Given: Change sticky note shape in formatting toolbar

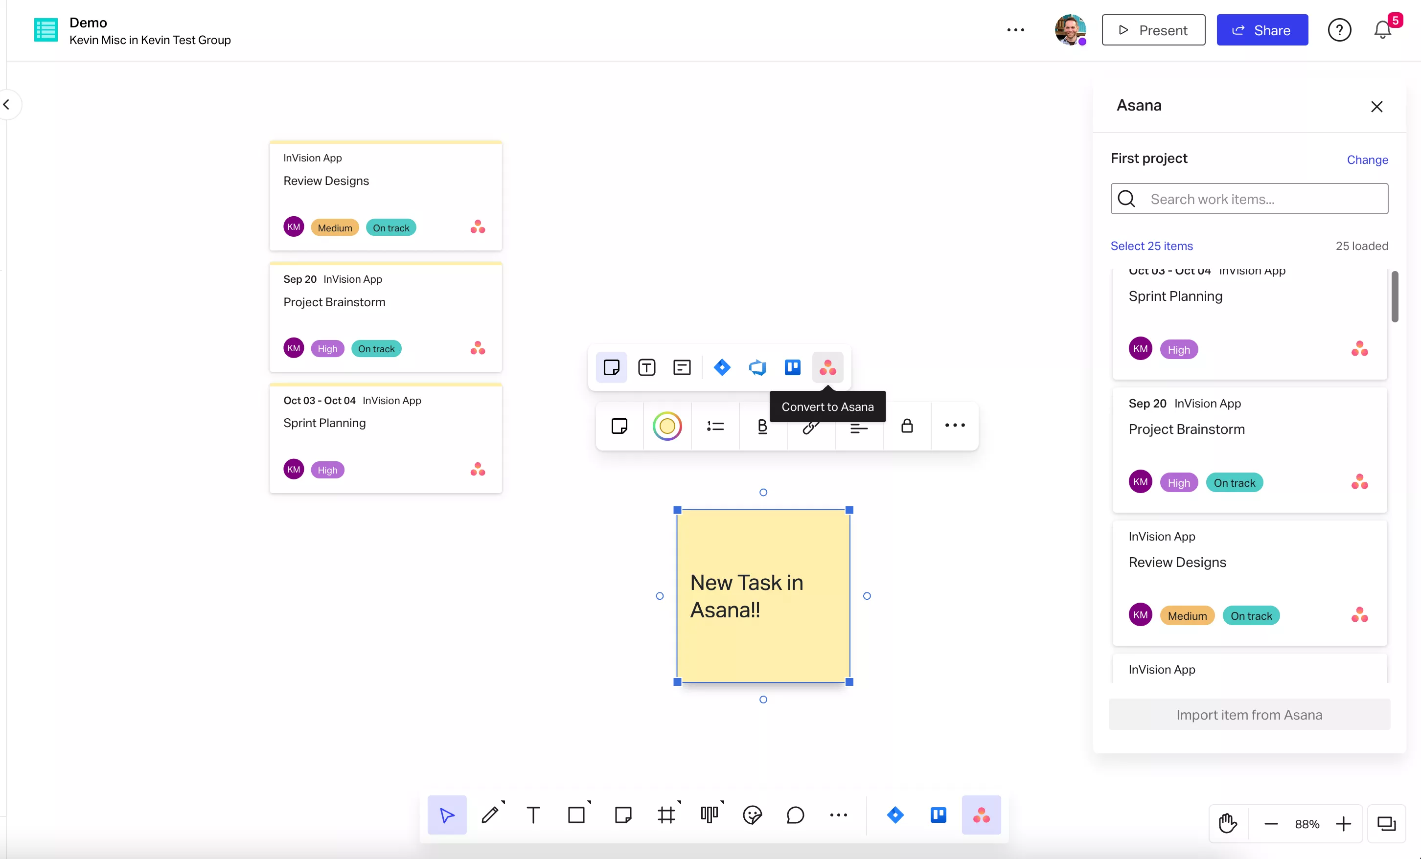Looking at the screenshot, I should (619, 426).
